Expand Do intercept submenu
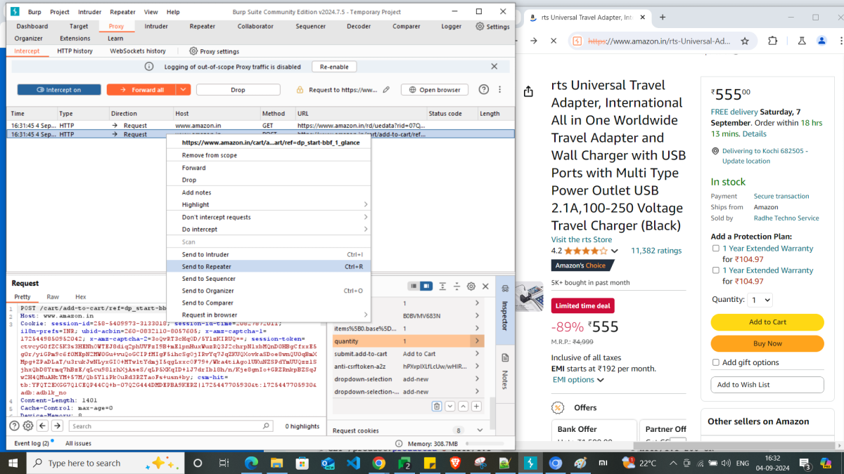844x474 pixels. [x=366, y=230]
